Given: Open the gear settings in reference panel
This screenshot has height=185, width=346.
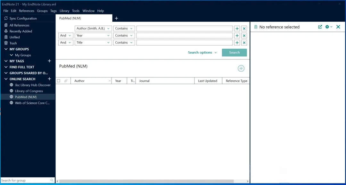Looking at the screenshot, I should tap(329, 27).
